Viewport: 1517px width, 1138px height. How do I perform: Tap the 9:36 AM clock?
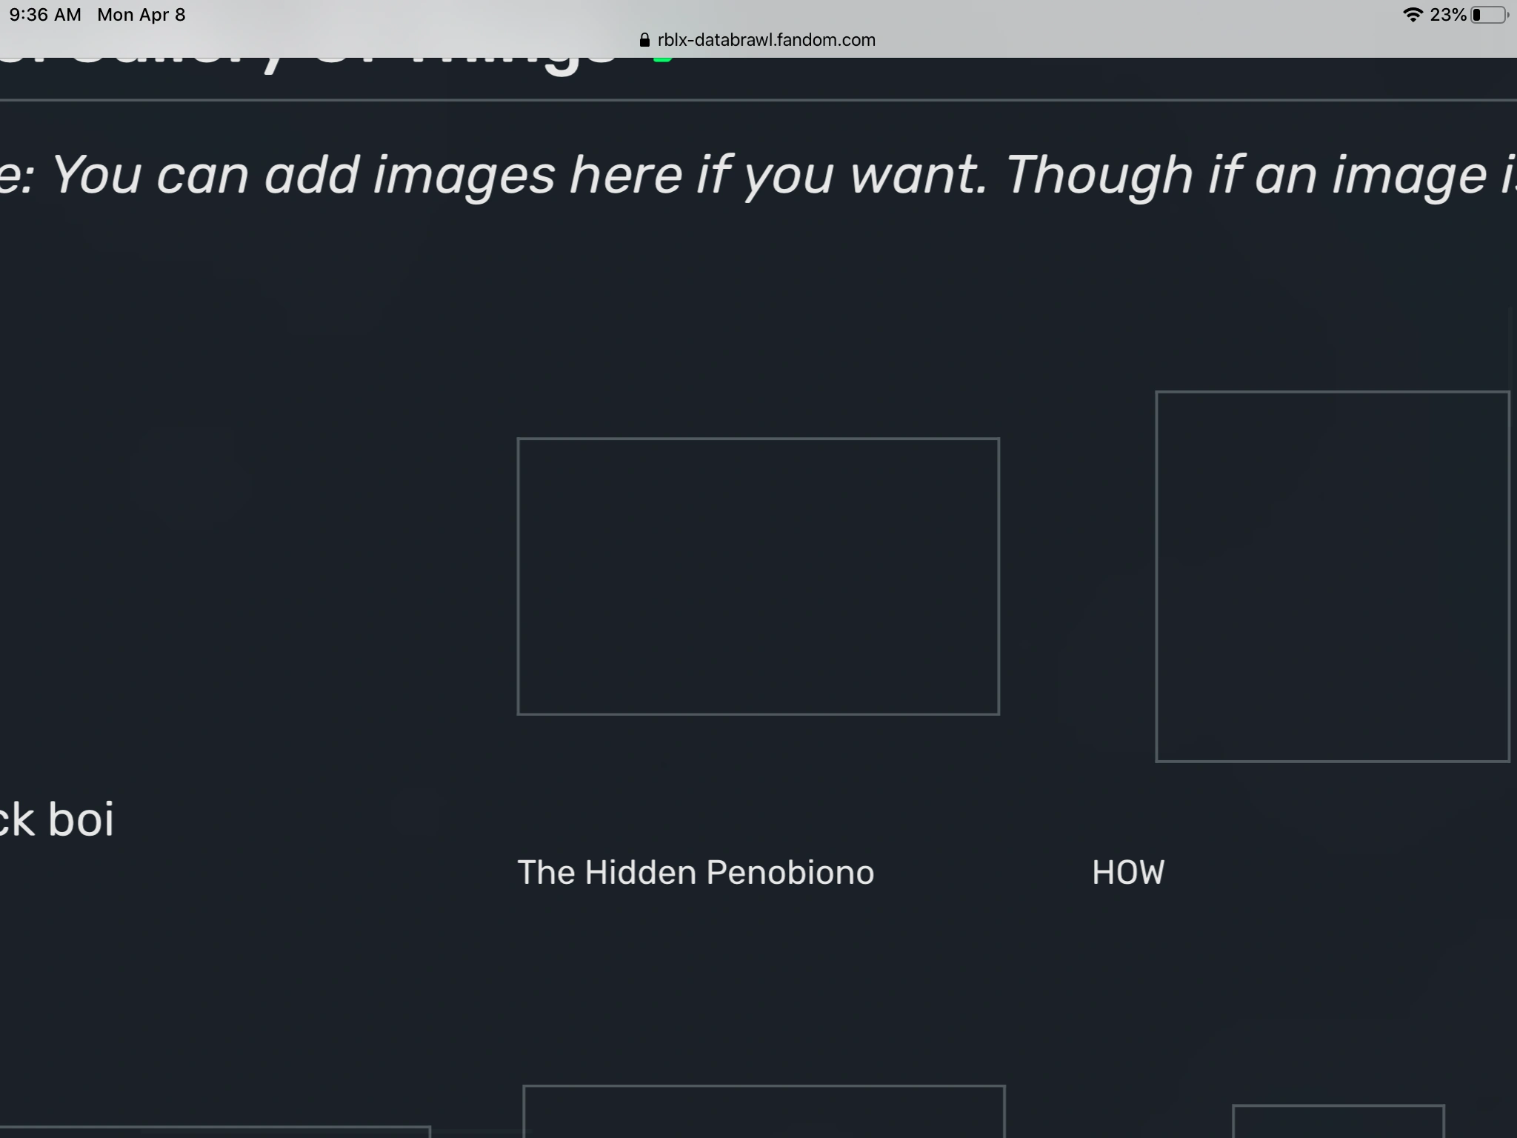coord(45,15)
